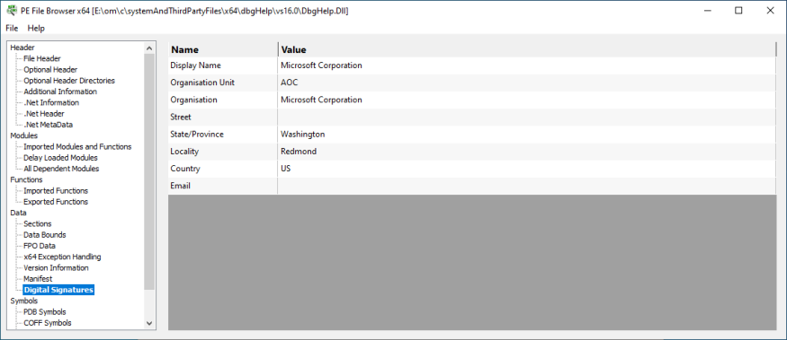Open COFF Symbols entry
The width and height of the screenshot is (787, 340).
coord(48,323)
